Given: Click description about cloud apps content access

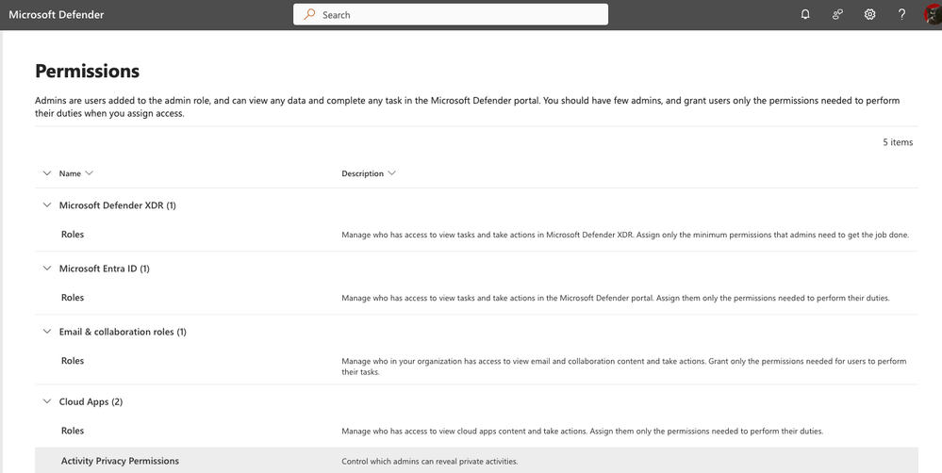Looking at the screenshot, I should (582, 431).
